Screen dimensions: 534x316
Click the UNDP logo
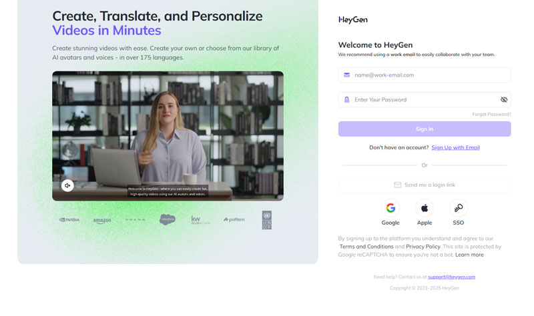coord(266,220)
